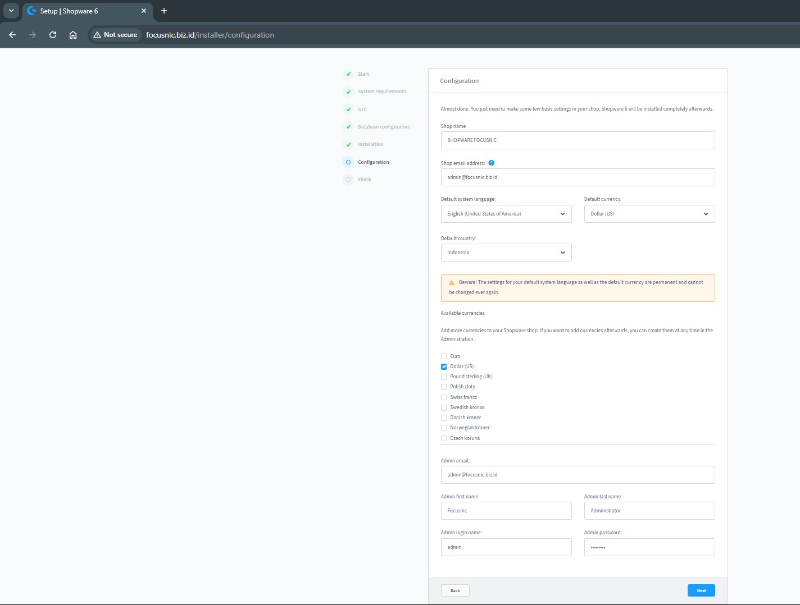The width and height of the screenshot is (800, 605).
Task: Open the Default country dropdown showing Indonesia
Action: pyautogui.click(x=506, y=253)
